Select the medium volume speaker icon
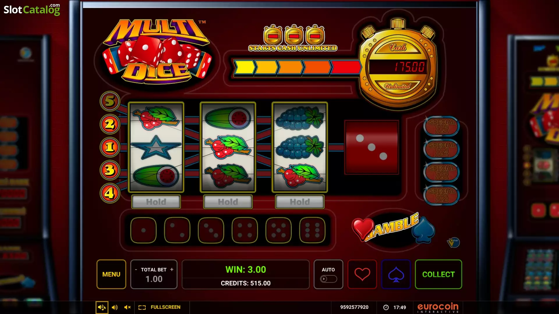The width and height of the screenshot is (559, 314). pyautogui.click(x=115, y=307)
